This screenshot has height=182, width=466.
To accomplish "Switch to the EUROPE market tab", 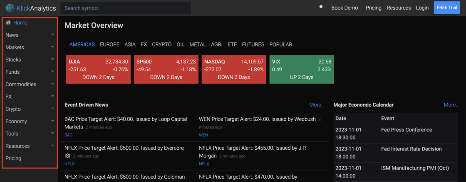I will 110,44.
